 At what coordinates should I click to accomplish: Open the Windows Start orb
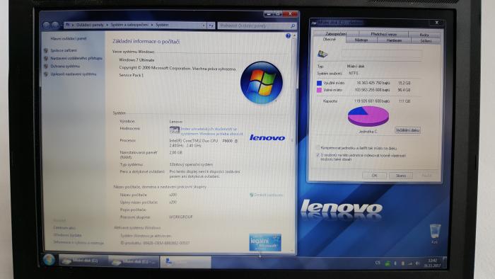tap(49, 260)
